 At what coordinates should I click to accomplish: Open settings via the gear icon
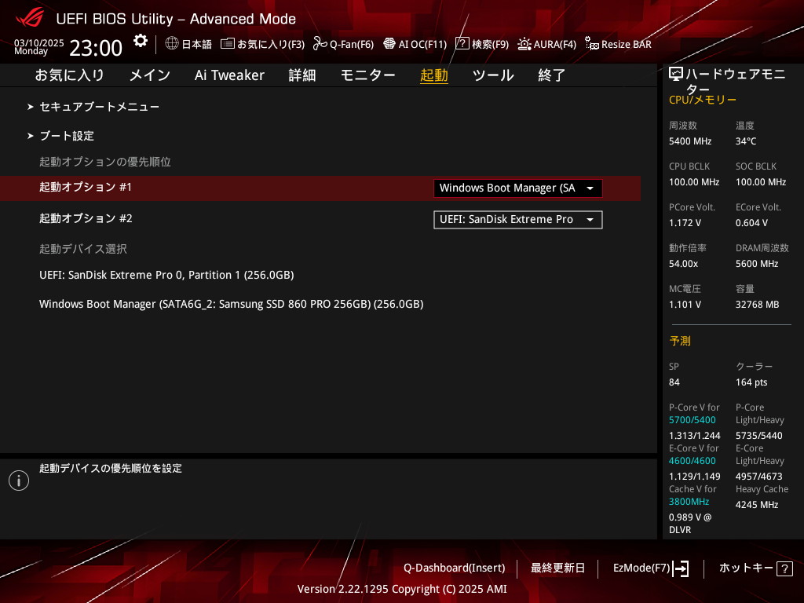(140, 41)
